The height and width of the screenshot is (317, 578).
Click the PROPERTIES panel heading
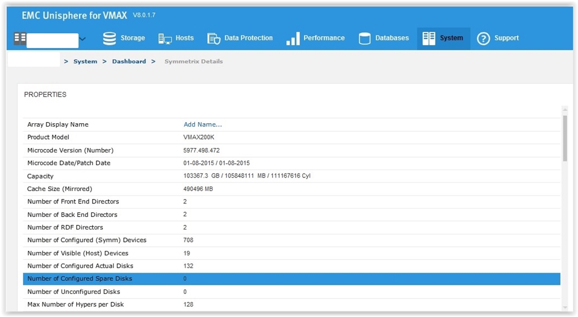(x=45, y=94)
